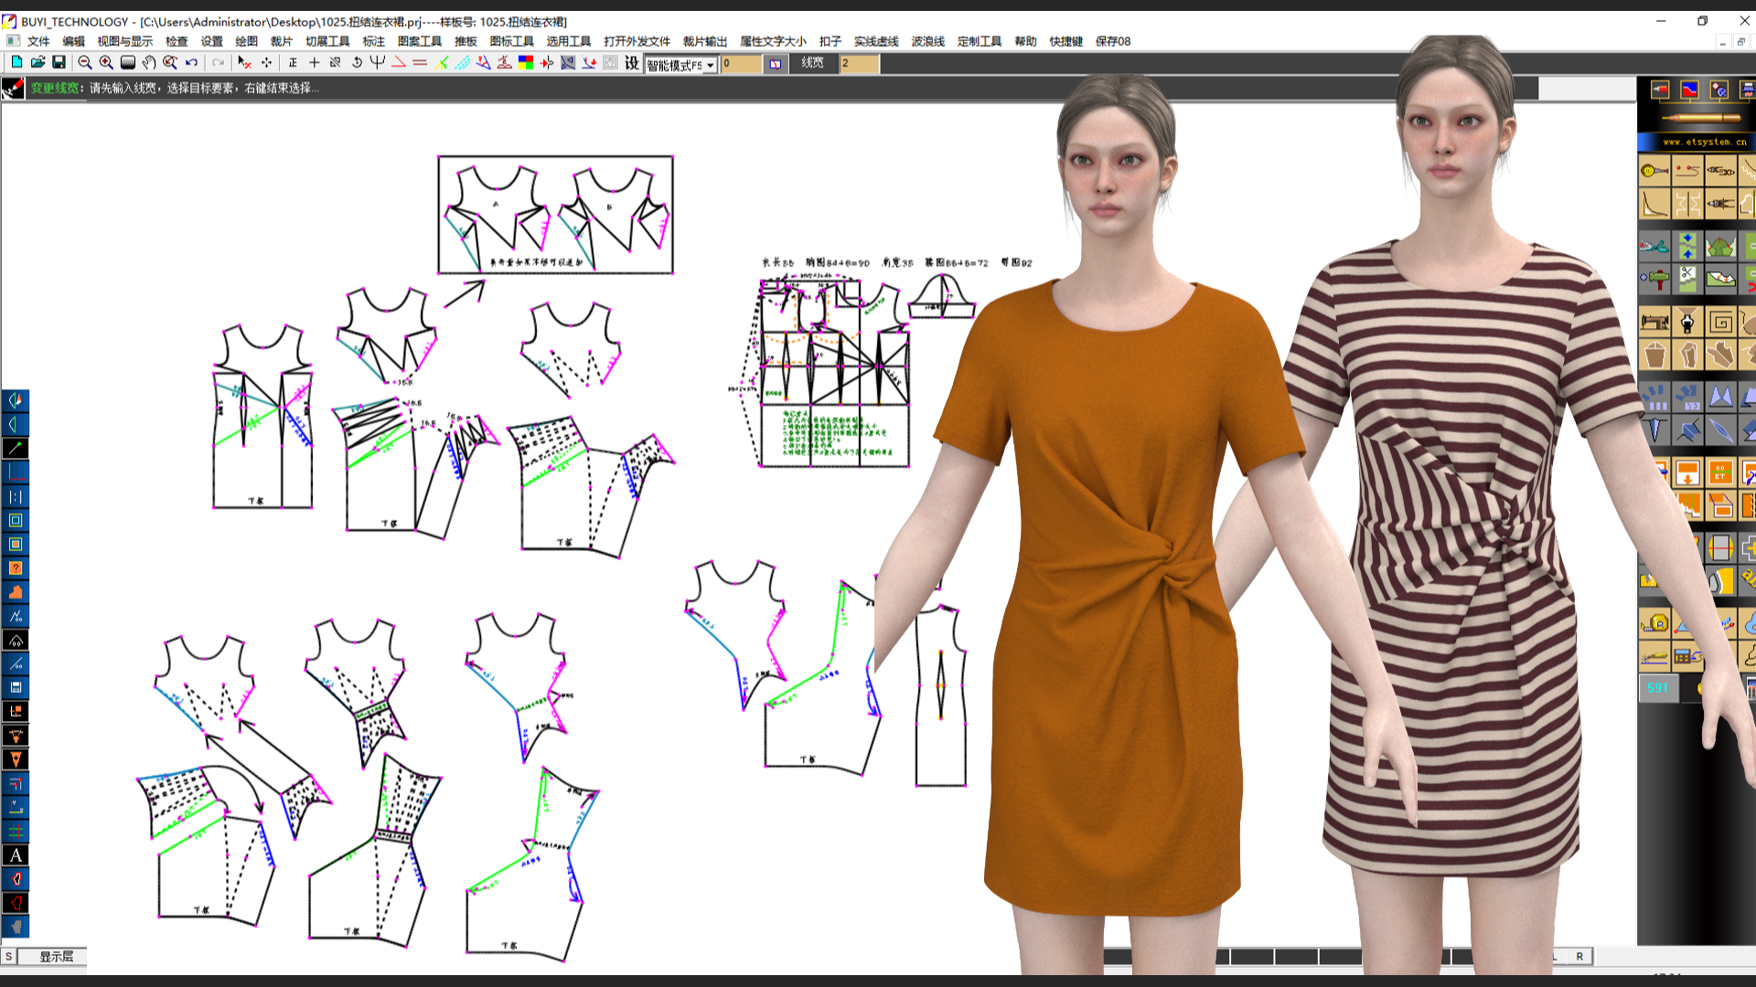Click the input field showing 0

point(742,63)
